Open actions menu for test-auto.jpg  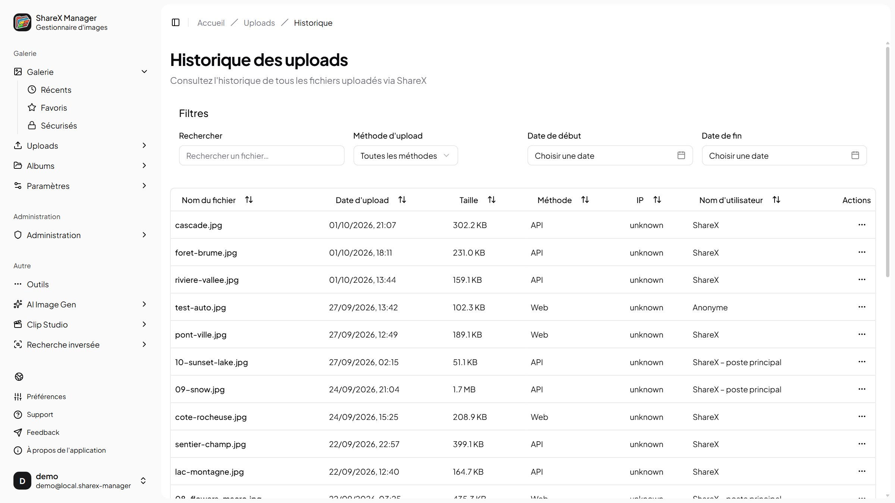click(862, 307)
